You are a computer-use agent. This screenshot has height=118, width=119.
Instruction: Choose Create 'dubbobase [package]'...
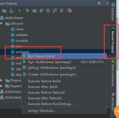pos(64,74)
